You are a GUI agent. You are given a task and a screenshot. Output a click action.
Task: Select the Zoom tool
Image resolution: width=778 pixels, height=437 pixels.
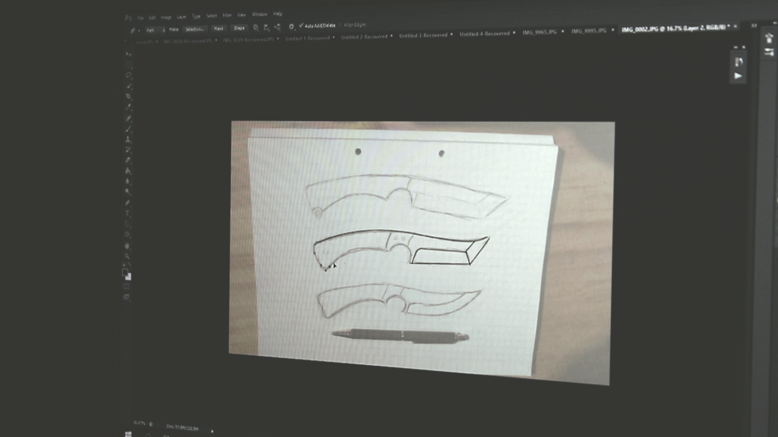pos(128,255)
